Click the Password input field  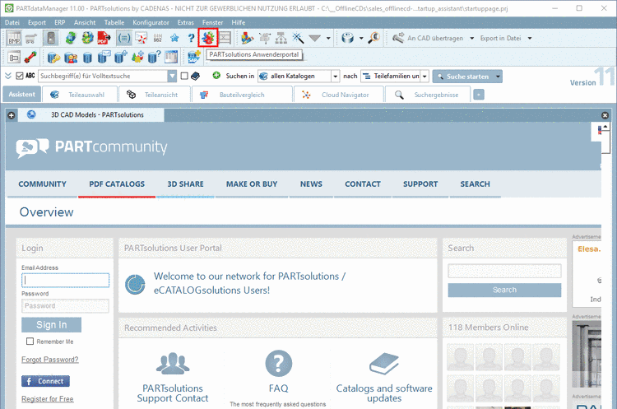click(x=65, y=306)
